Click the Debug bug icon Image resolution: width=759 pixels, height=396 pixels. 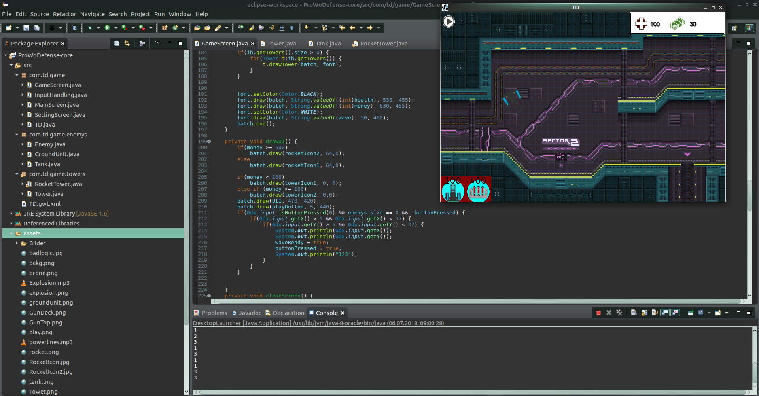(90, 28)
